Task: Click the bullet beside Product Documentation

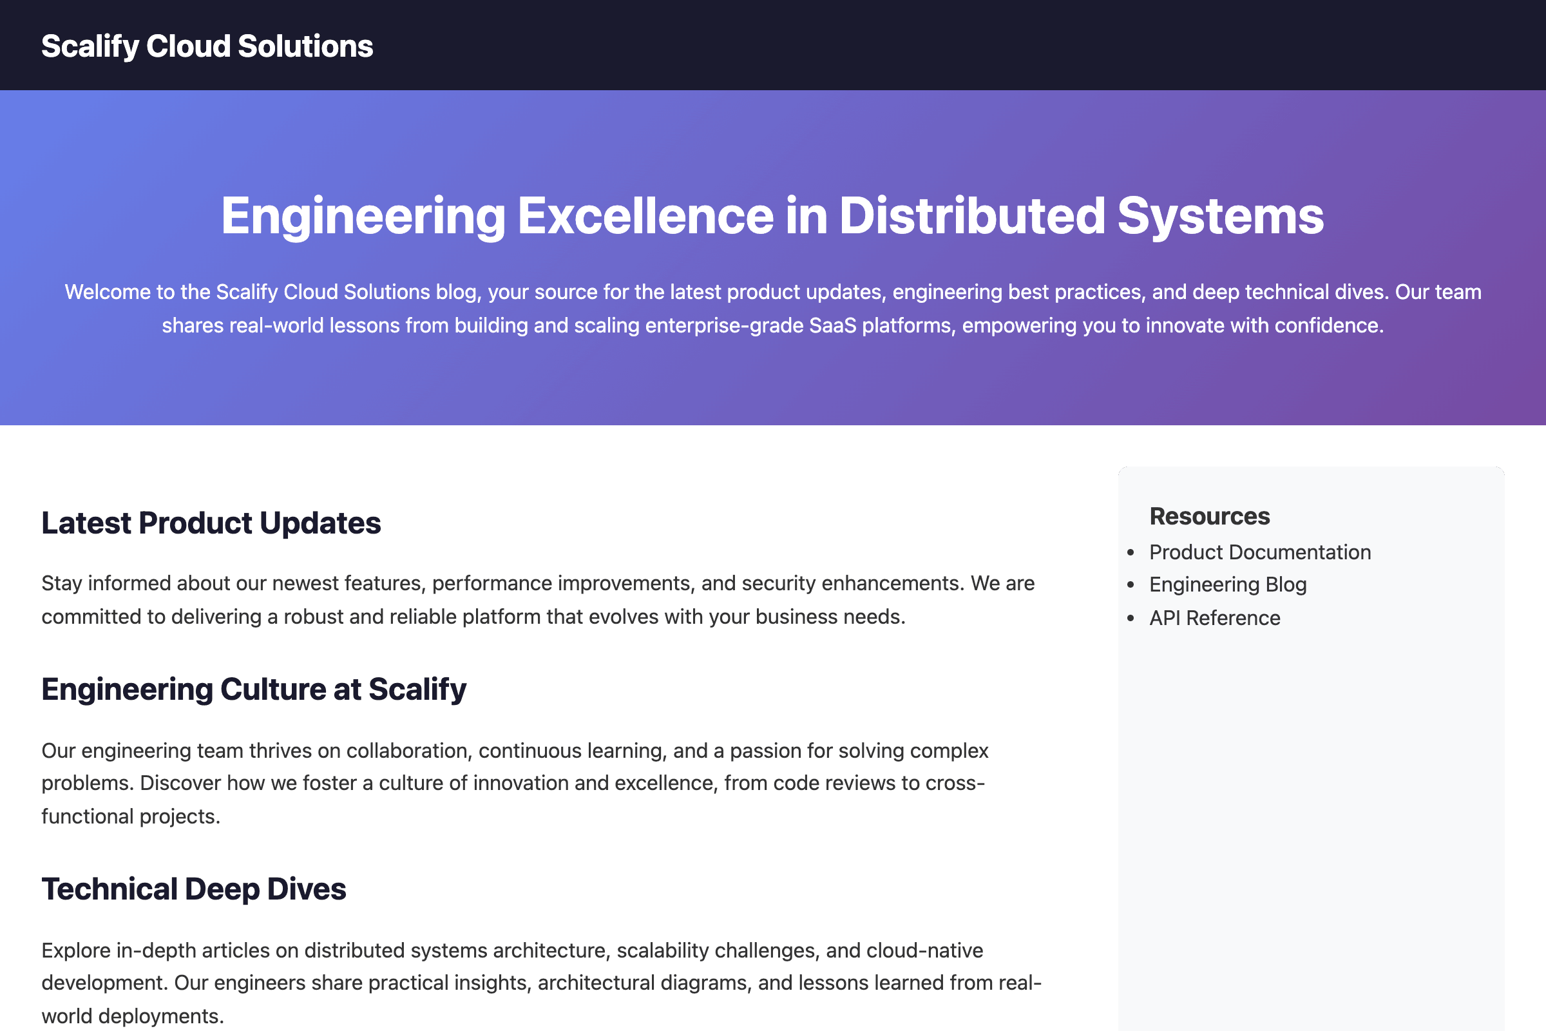Action: [x=1131, y=552]
